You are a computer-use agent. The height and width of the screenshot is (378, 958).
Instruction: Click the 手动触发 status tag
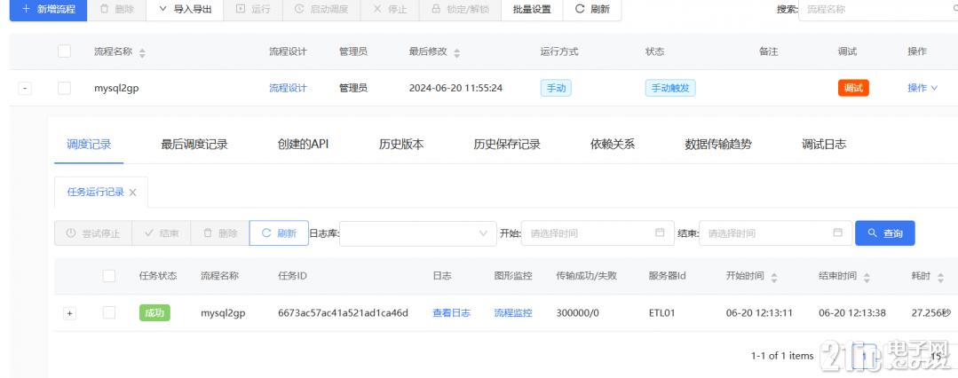670,88
